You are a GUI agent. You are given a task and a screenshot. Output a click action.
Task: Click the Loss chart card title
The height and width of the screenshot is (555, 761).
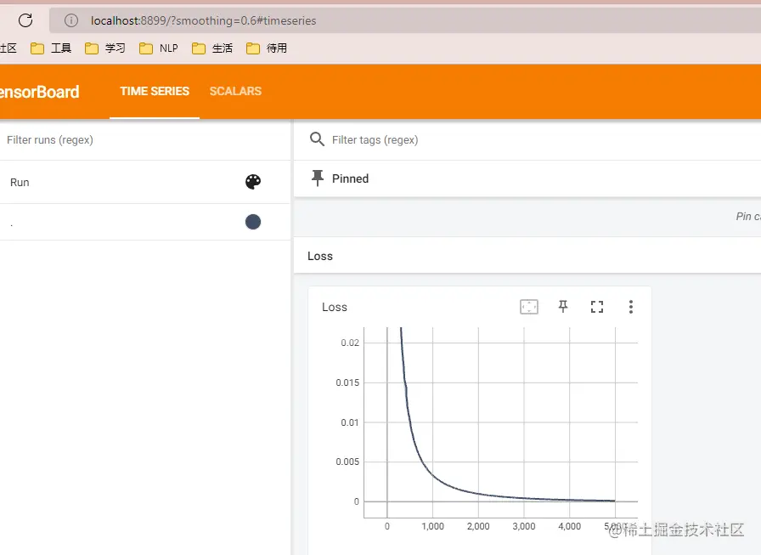[335, 307]
